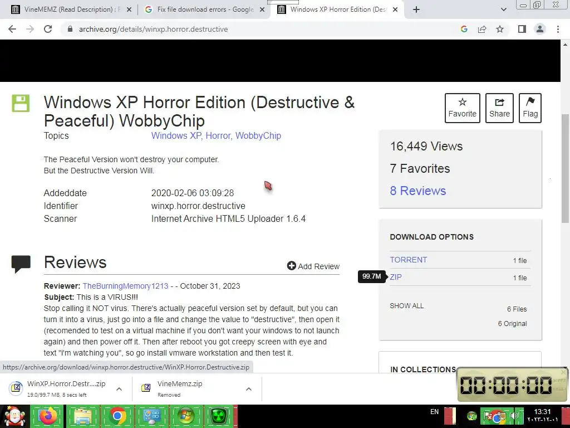Click the Reviews speech bubble icon
Viewport: 570px width, 428px height.
[x=21, y=264]
